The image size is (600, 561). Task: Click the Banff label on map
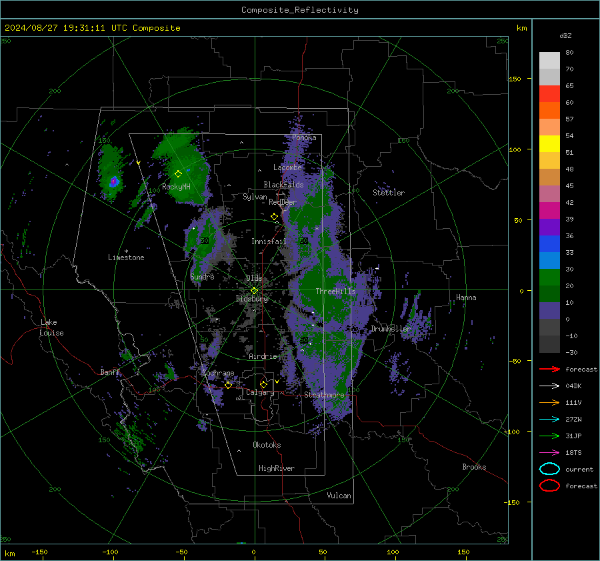click(110, 372)
